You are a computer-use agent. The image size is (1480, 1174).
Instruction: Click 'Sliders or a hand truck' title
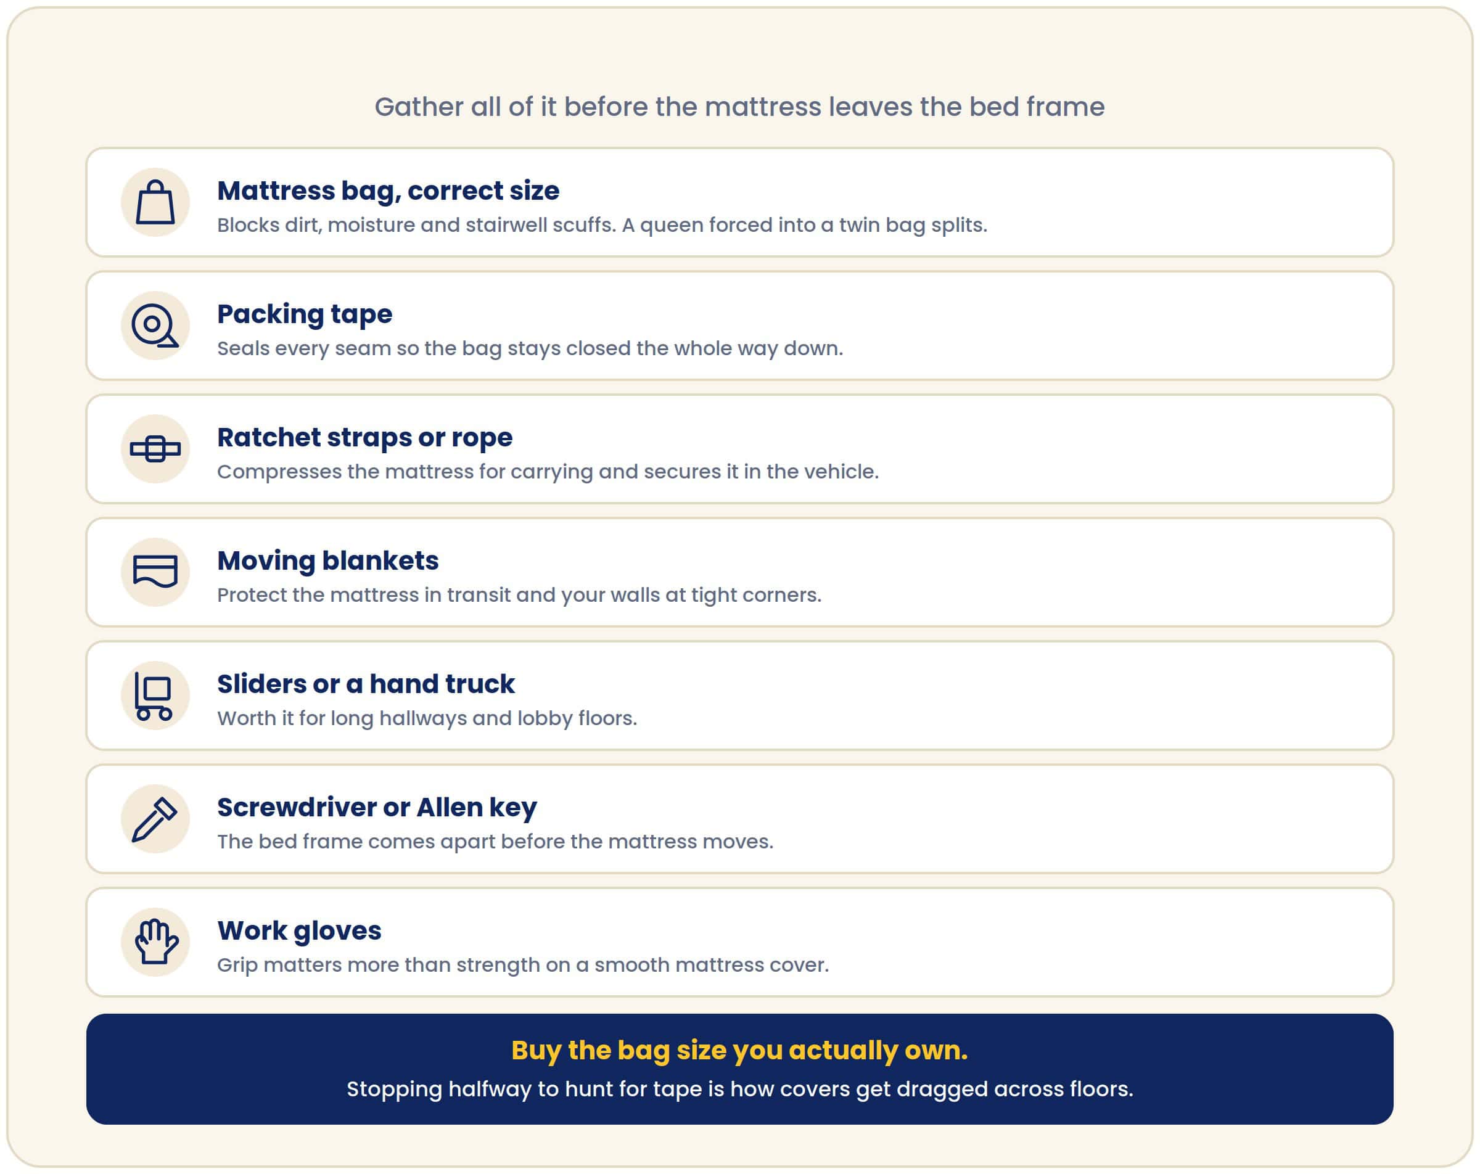click(x=365, y=684)
